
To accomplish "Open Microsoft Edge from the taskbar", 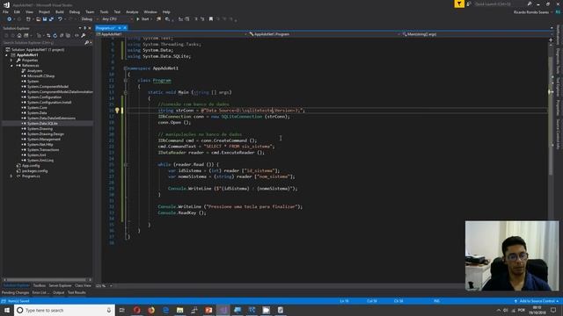I will (165, 310).
